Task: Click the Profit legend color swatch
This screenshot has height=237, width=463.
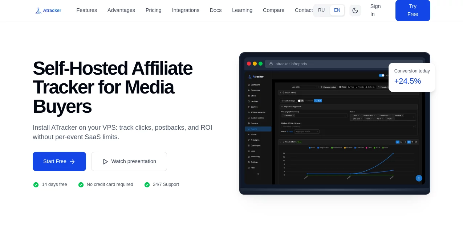Action: click(x=383, y=147)
